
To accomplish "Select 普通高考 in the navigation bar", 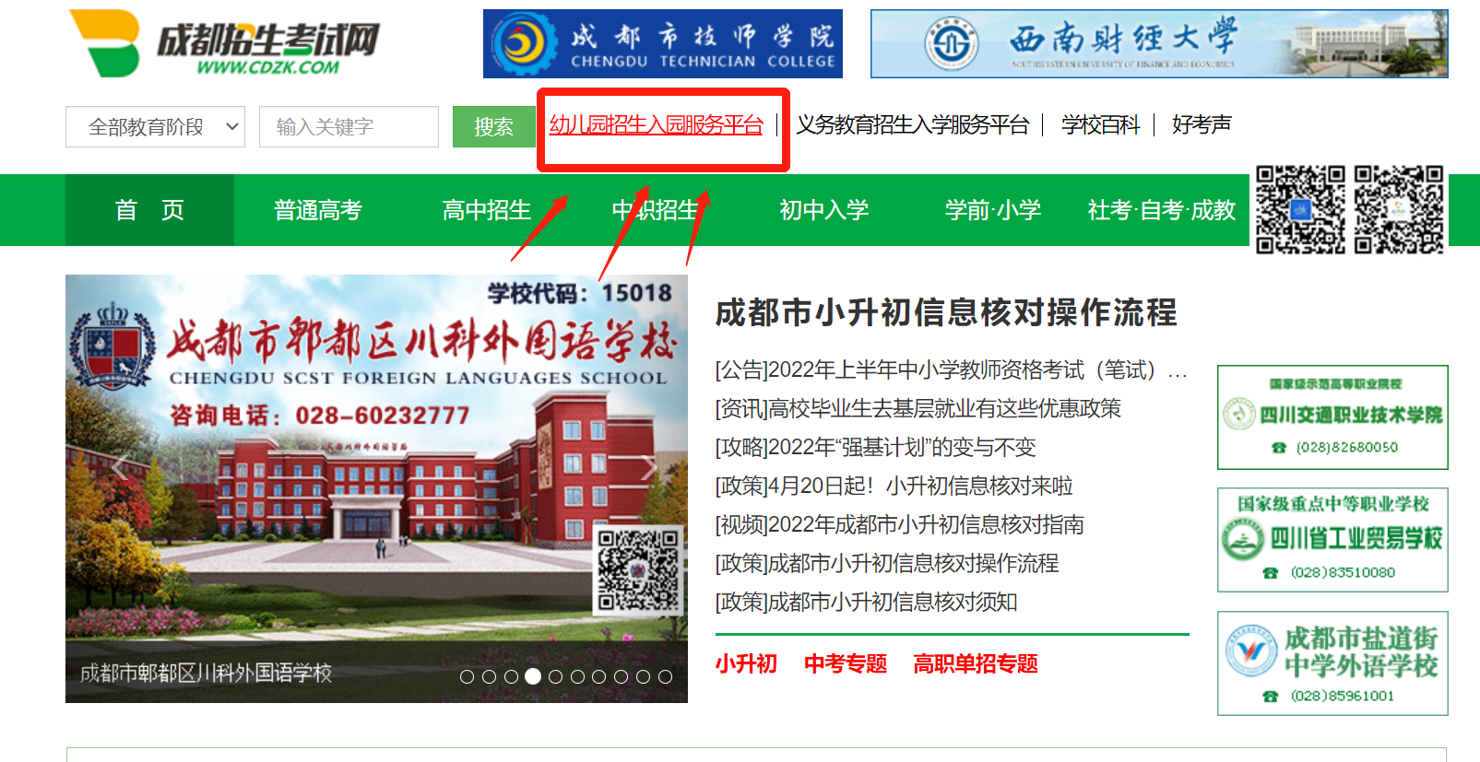I will tap(318, 210).
